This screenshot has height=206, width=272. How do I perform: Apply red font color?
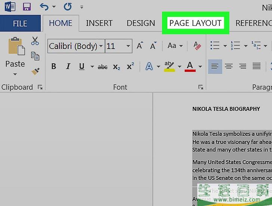tap(190, 67)
